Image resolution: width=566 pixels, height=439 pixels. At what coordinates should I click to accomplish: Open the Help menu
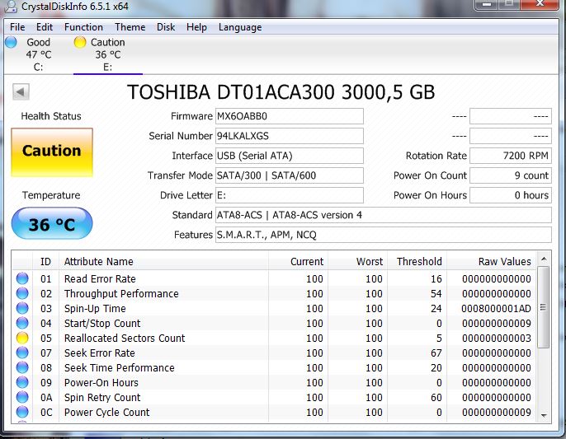click(196, 27)
